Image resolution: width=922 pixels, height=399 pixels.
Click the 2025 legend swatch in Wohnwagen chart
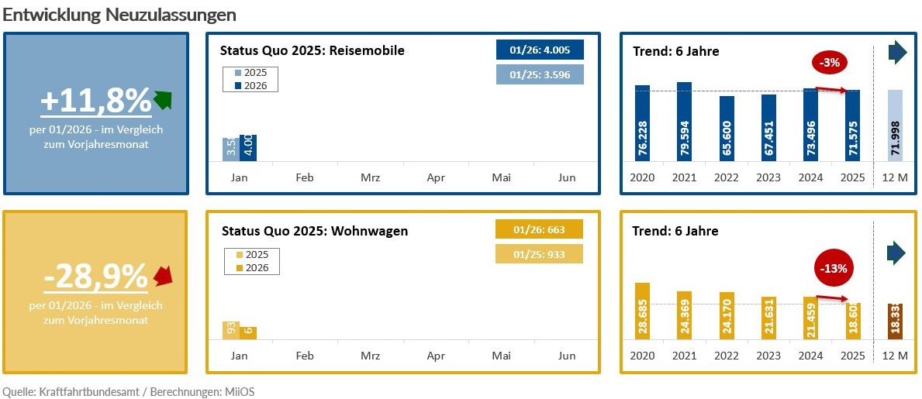point(239,255)
